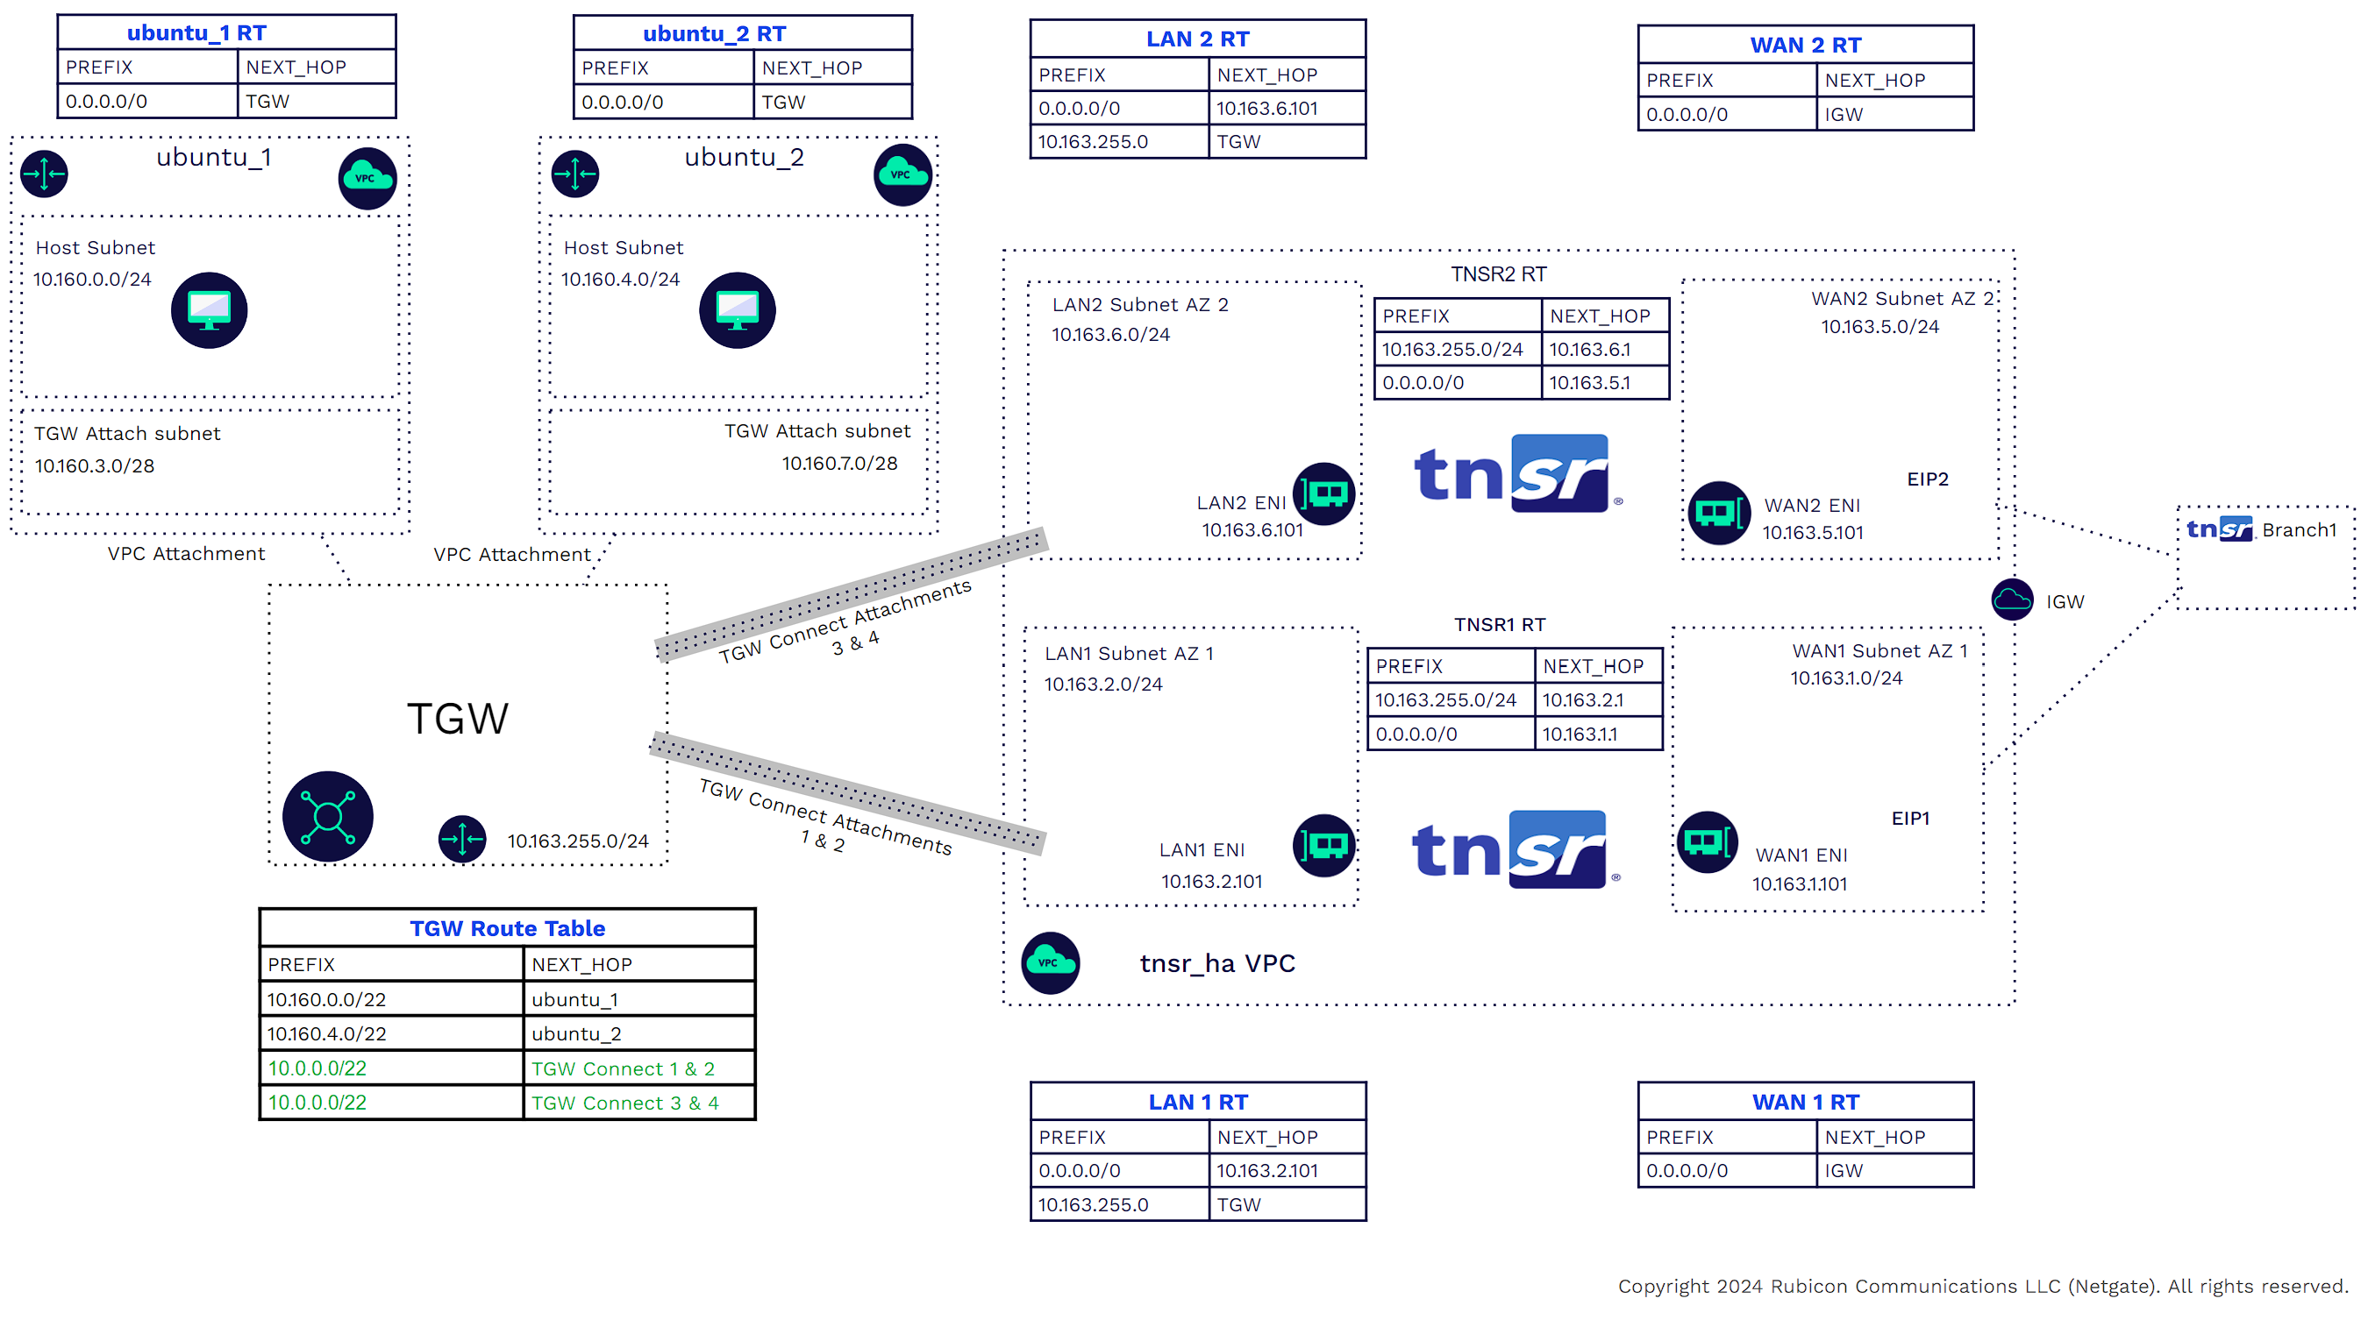
Task: Click the ubuntu_1 VPC cloud icon
Action: pos(367,177)
